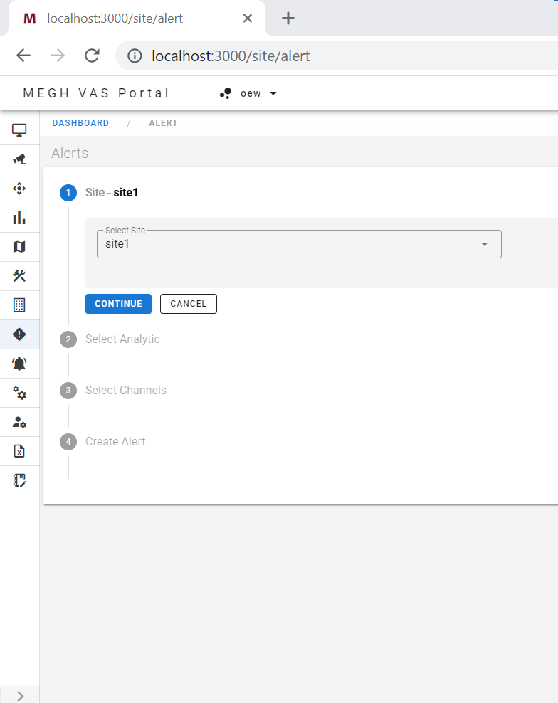The width and height of the screenshot is (558, 703).
Task: Click the building icon in the sidebar
Action: (x=19, y=305)
